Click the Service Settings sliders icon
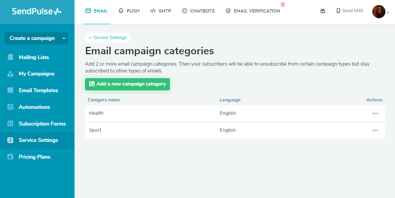 coord(10,140)
